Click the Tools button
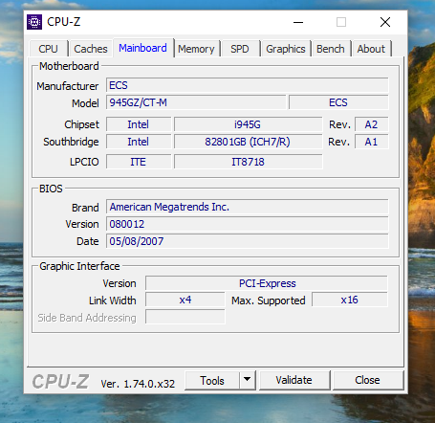 (212, 380)
